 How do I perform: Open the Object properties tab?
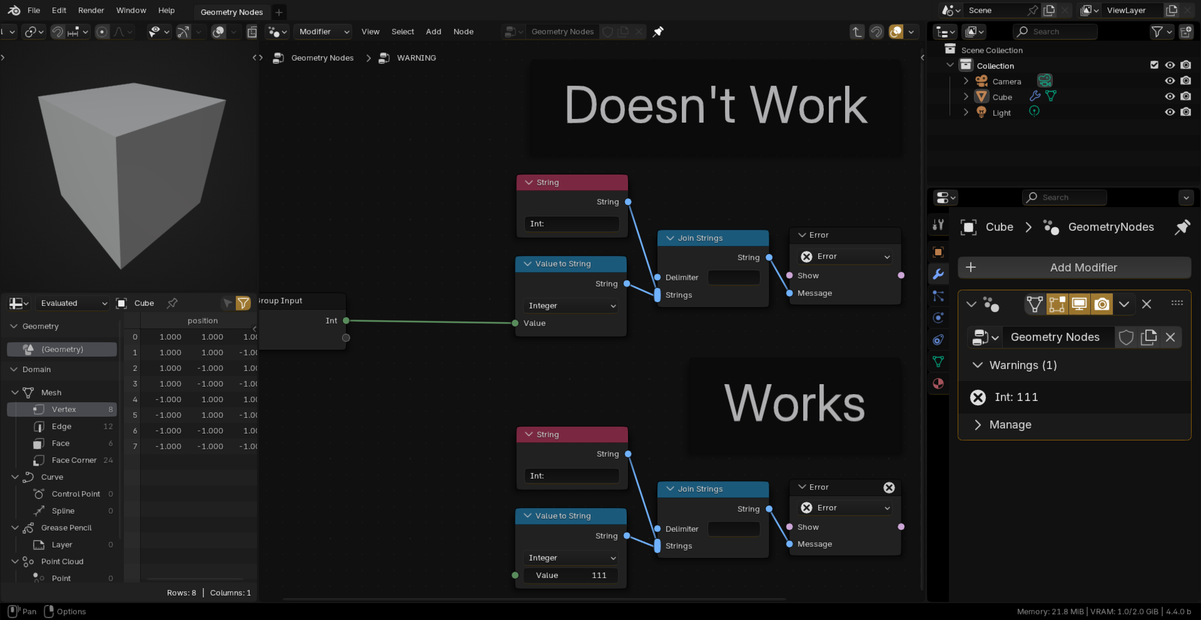pyautogui.click(x=938, y=252)
